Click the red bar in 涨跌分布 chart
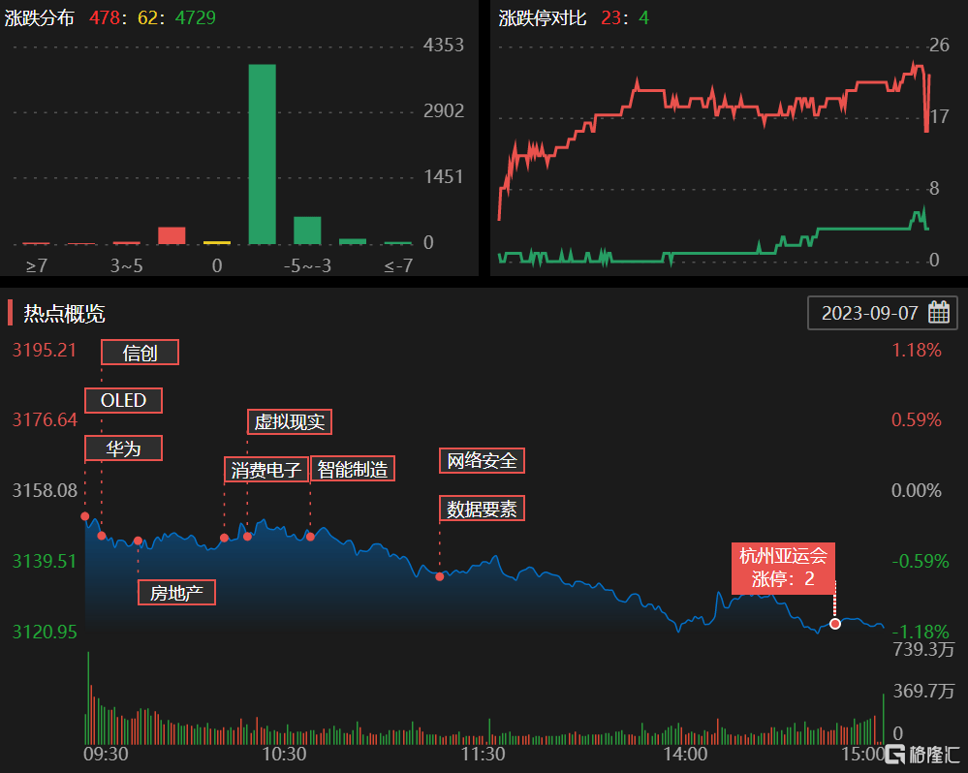This screenshot has width=968, height=773. pos(172,235)
